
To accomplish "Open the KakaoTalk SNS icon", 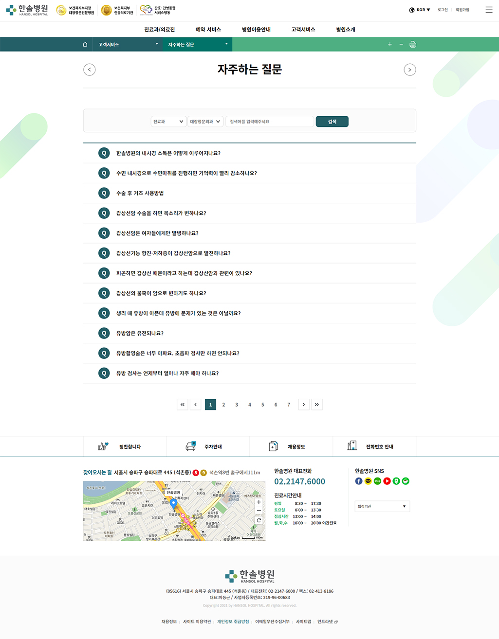I will 368,481.
